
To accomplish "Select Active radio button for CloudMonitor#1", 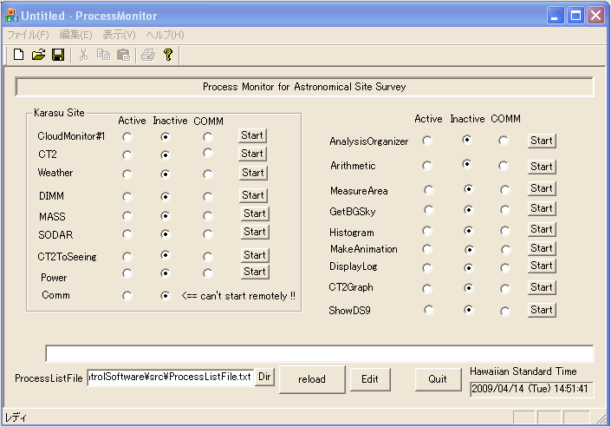I will tap(128, 137).
